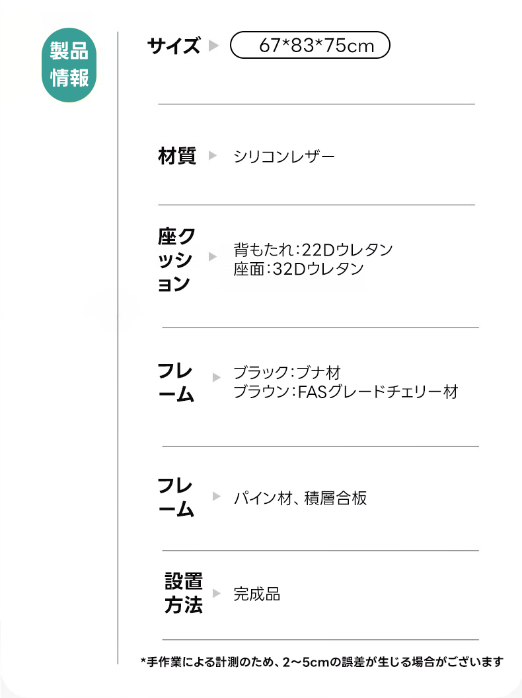
Task: Click ブラウン:FASグレードチェリー材 text
Action: point(346,392)
